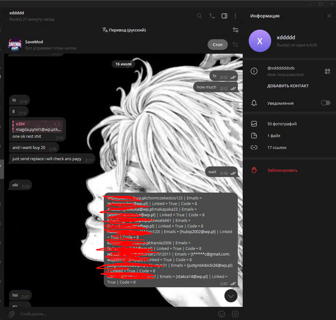Show QR code for @xdddddsds username
This screenshot has width=336, height=320.
[x=327, y=71]
